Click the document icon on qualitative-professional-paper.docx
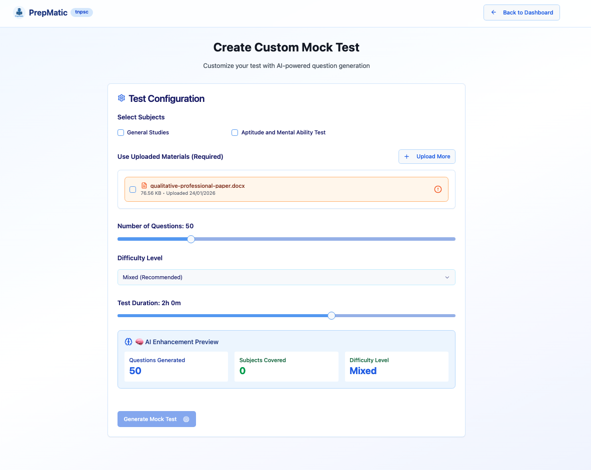Viewport: 591px width, 470px height. point(144,185)
